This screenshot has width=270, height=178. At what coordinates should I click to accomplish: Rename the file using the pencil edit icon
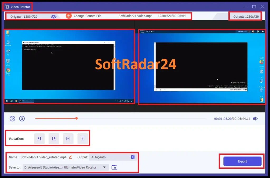coord(70,157)
